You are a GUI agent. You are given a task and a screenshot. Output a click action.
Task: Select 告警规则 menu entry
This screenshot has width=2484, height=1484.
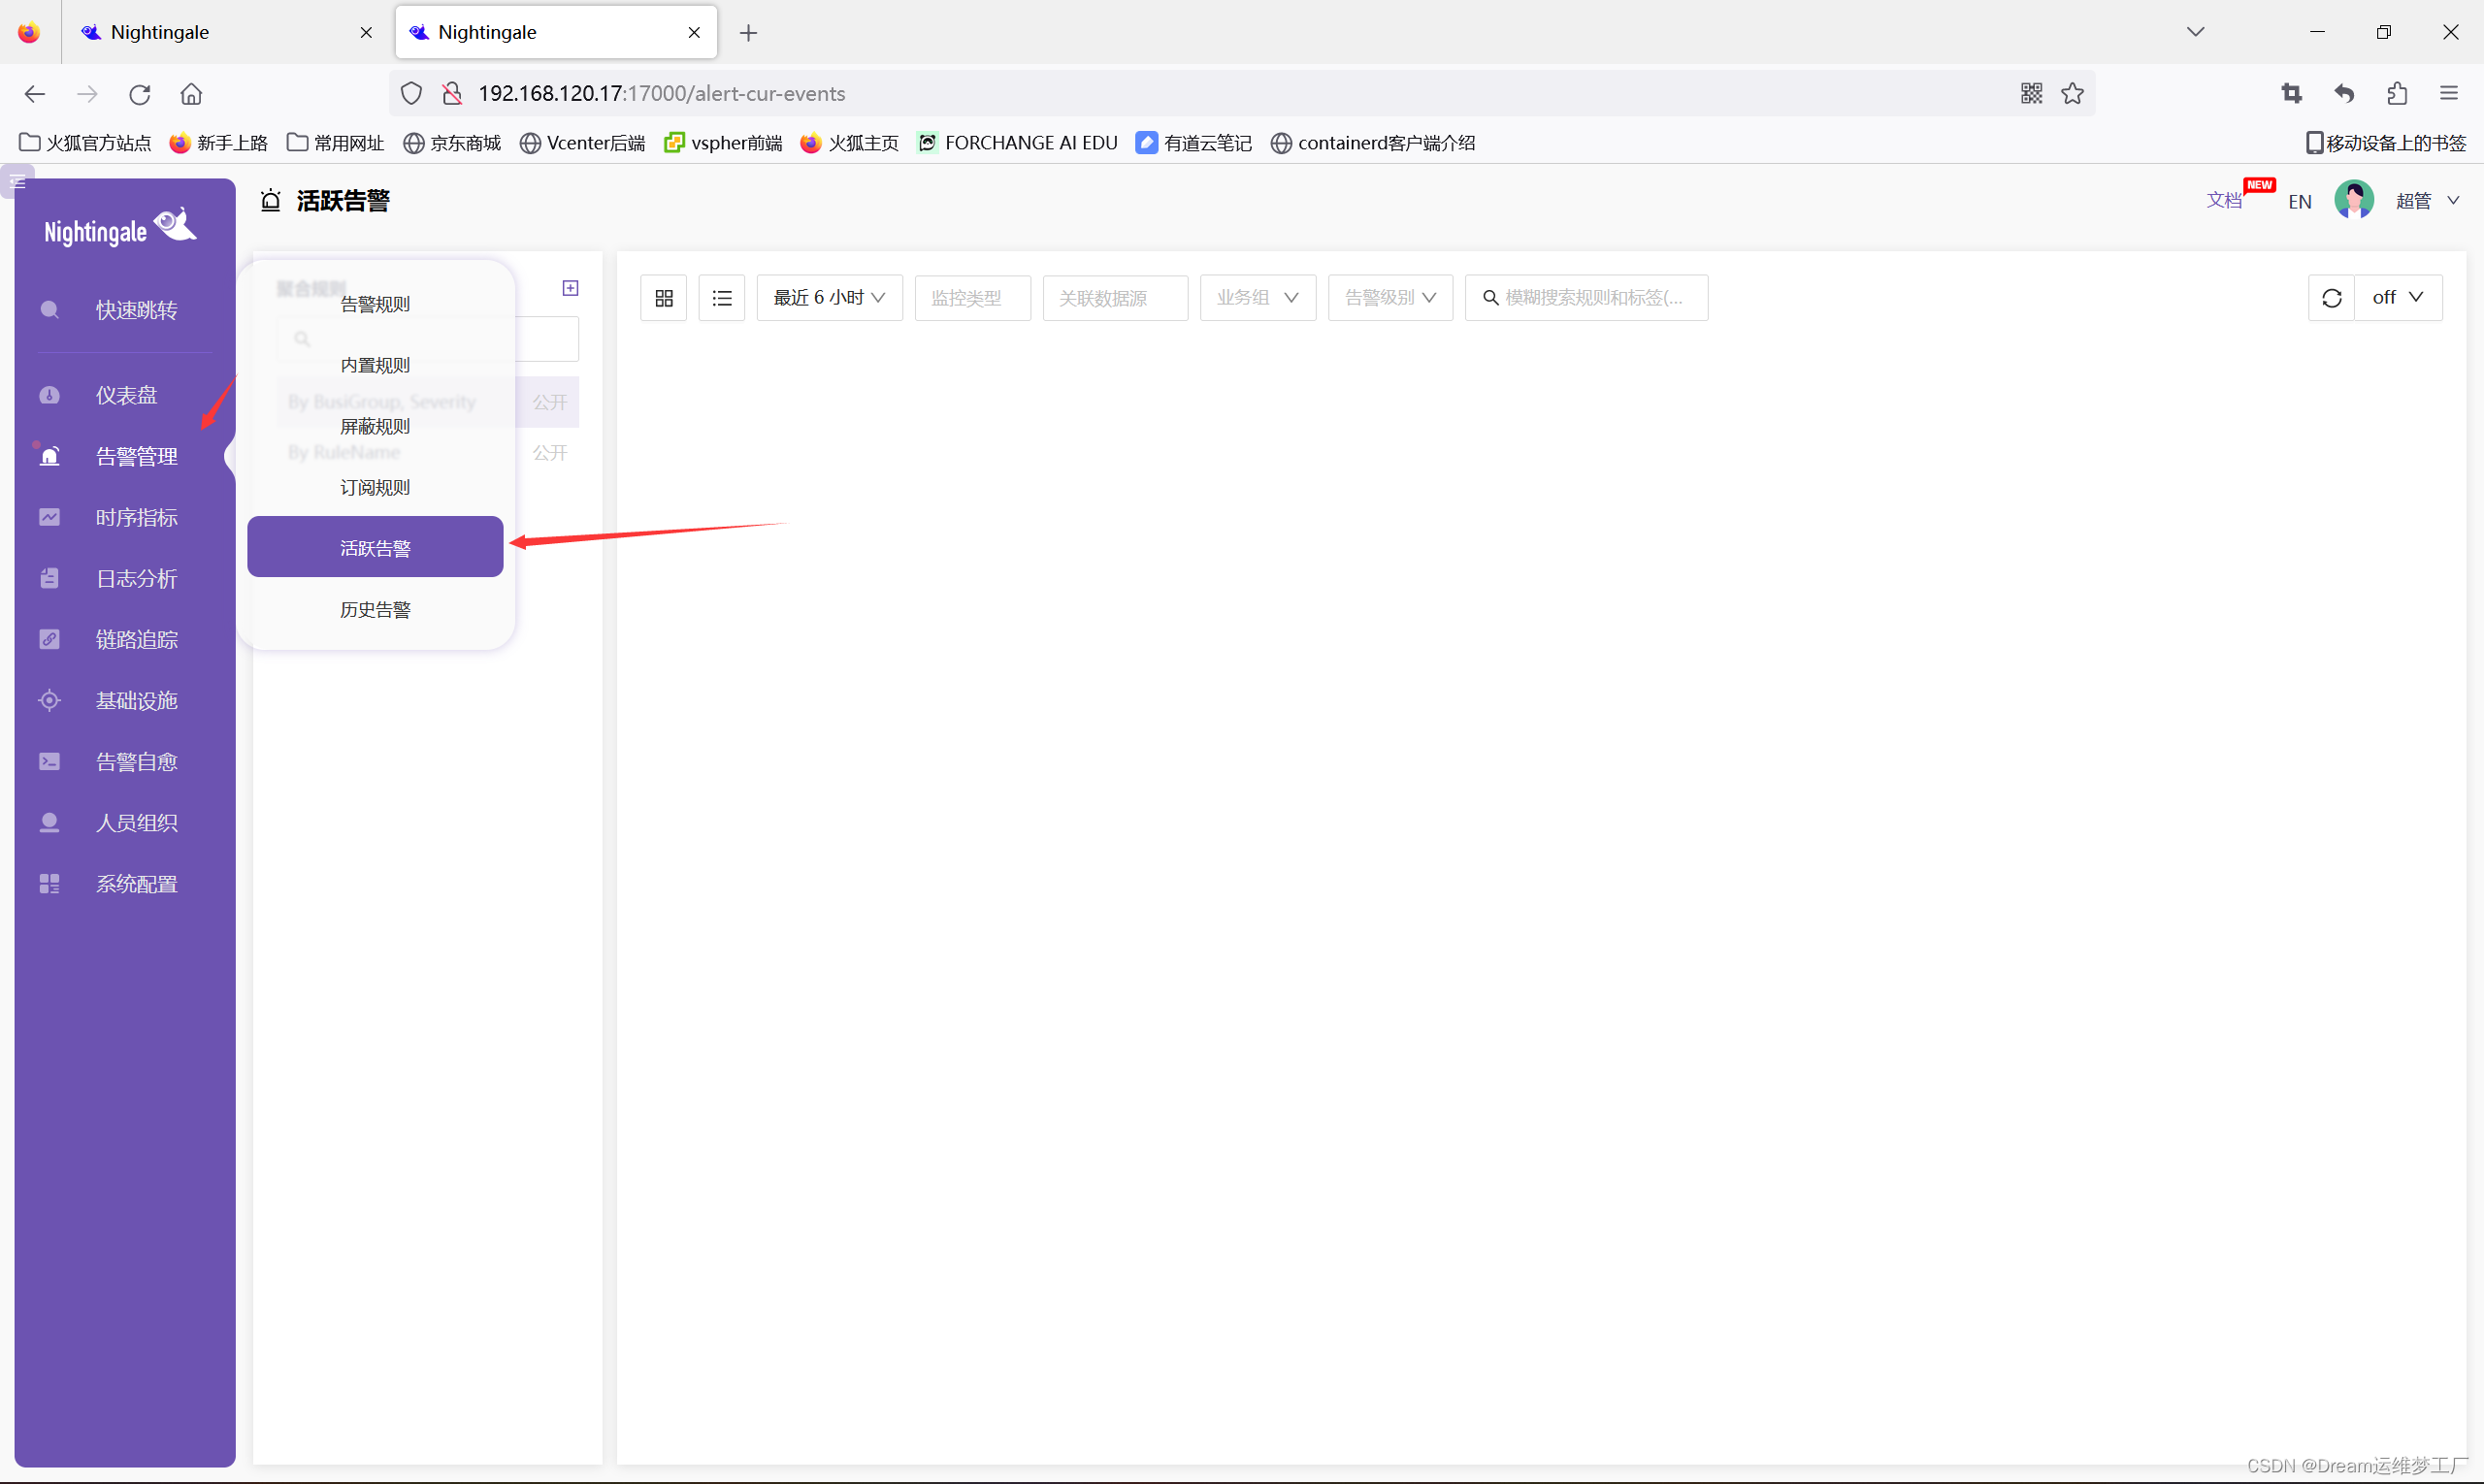pos(376,304)
